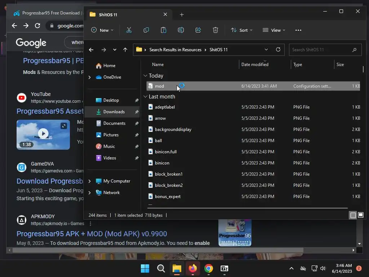Click browser horizontal scrollbar
The image size is (369, 277).
coord(158,250)
